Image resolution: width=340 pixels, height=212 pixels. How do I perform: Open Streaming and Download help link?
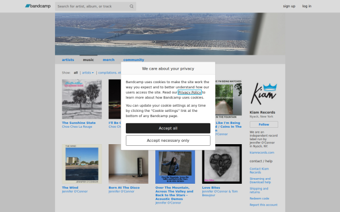coord(260,180)
